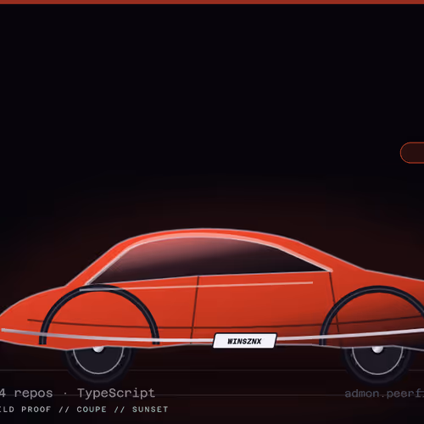The height and width of the screenshot is (424, 424).
Task: Click the TypeScript language label
Action: click(116, 393)
